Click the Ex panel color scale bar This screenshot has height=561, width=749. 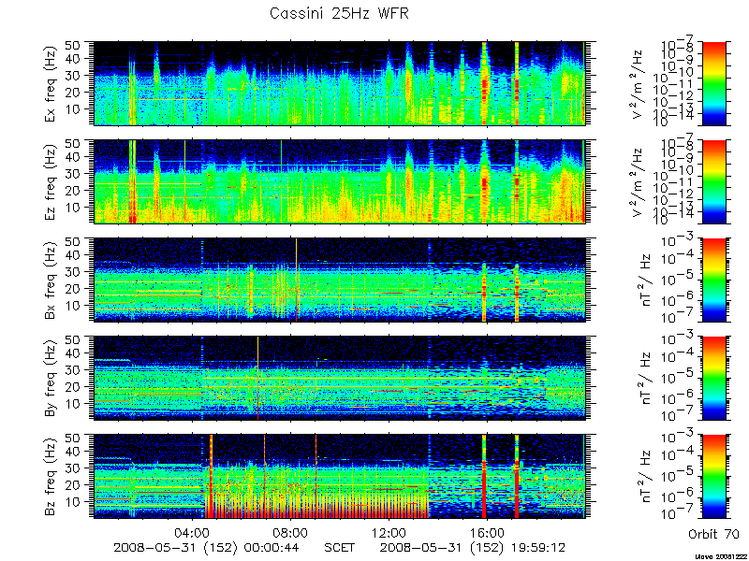(x=714, y=83)
